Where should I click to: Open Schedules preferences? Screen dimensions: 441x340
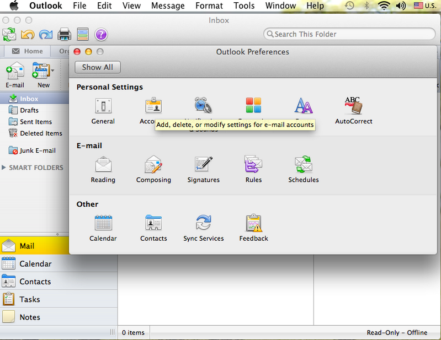[304, 170]
